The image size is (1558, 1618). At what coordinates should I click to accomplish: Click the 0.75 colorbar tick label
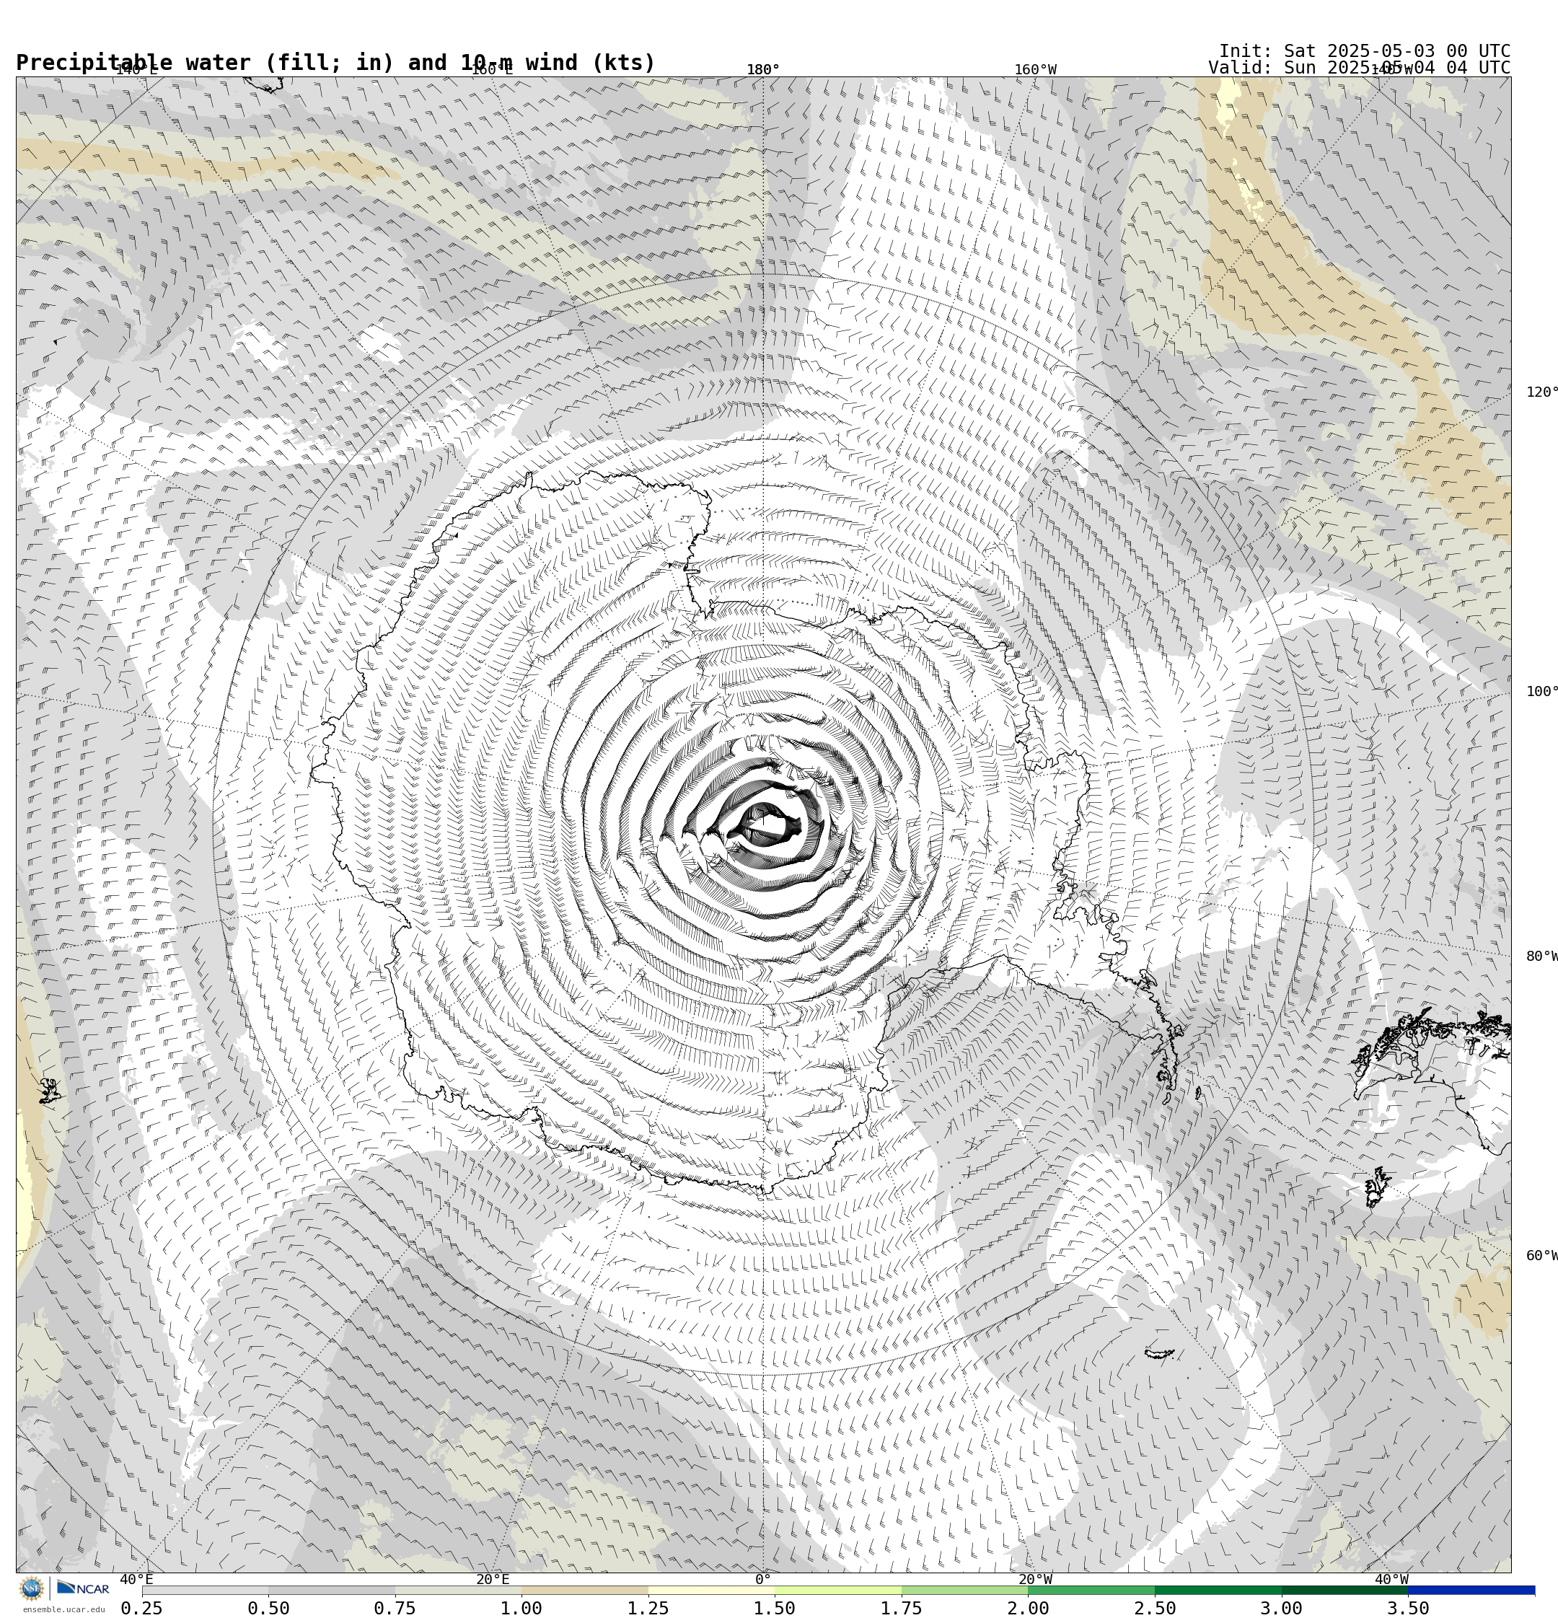[x=395, y=1608]
